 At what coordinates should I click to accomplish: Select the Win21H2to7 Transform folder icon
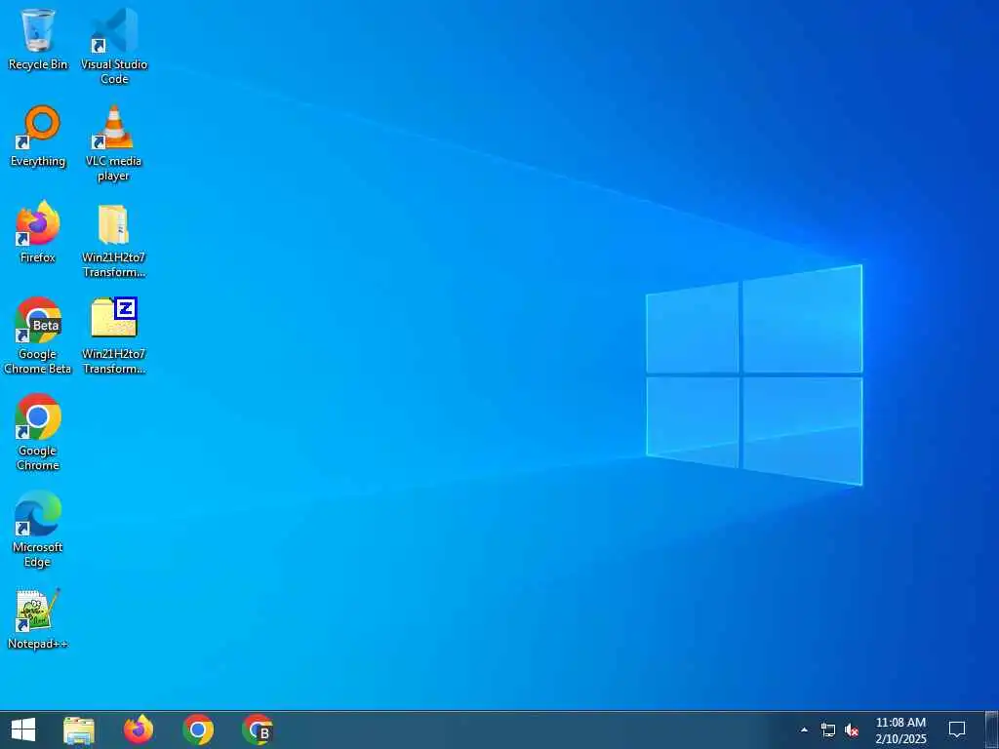coord(114,240)
